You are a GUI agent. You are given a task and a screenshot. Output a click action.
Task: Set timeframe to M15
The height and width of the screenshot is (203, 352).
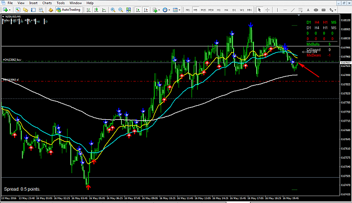[203, 10]
